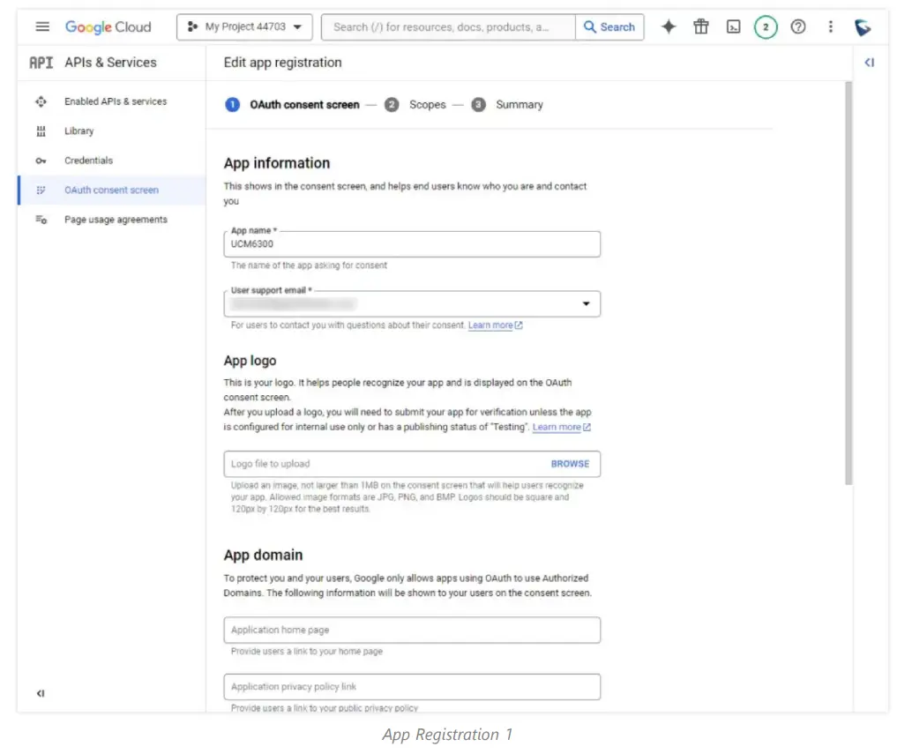Click the App logo heading
Viewport: 897px width, 754px height.
(250, 361)
